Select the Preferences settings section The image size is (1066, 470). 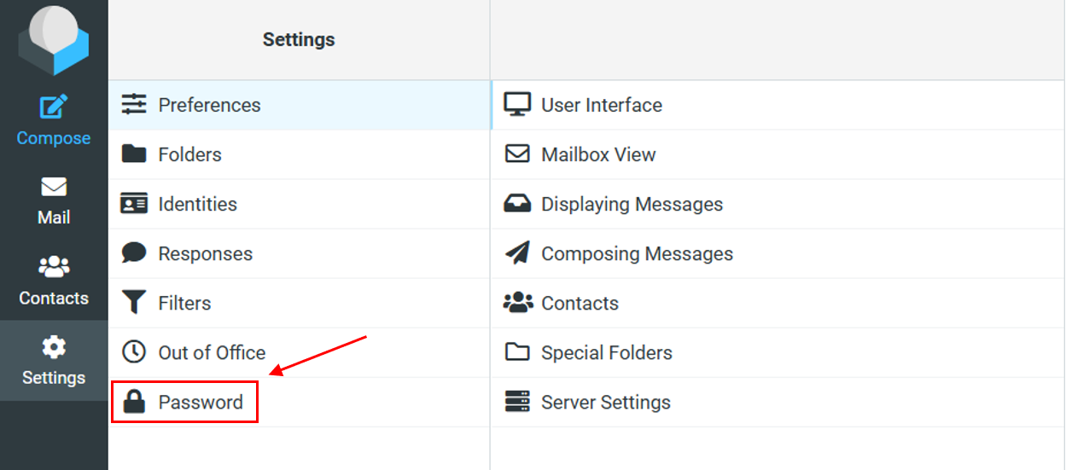[x=209, y=105]
